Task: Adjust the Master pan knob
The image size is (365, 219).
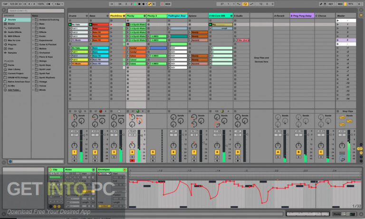Action: tap(342, 146)
